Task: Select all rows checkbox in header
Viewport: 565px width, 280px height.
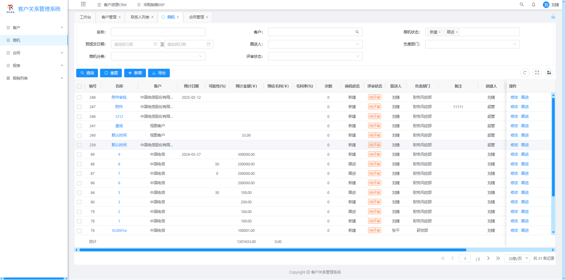Action: pos(79,86)
